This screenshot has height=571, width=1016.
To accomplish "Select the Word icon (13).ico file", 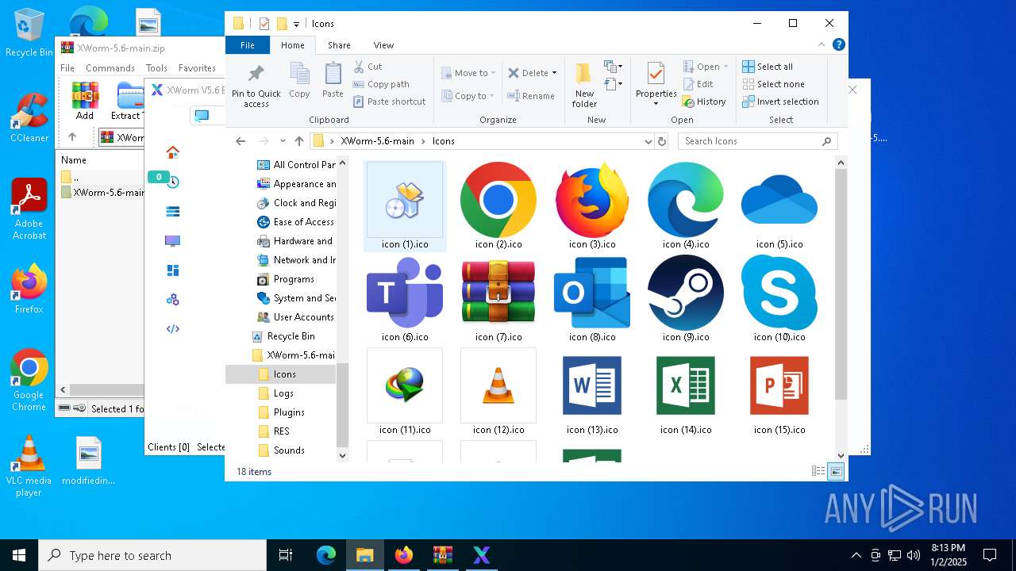I will pos(591,392).
